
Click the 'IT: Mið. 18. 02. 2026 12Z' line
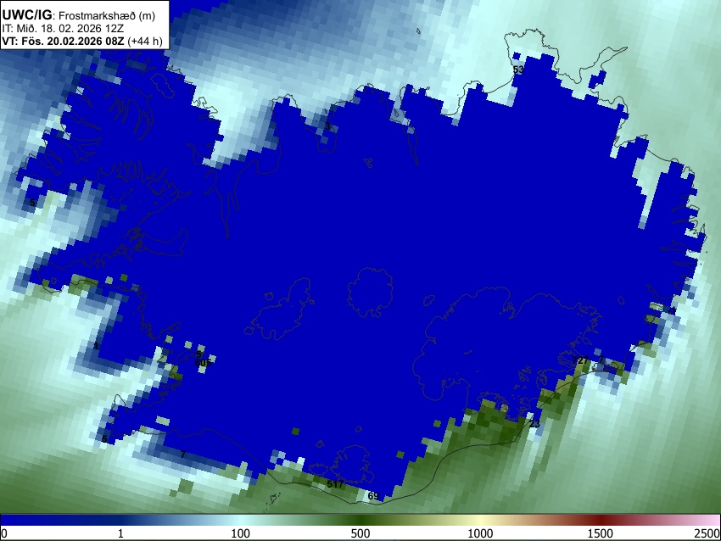[x=63, y=29]
